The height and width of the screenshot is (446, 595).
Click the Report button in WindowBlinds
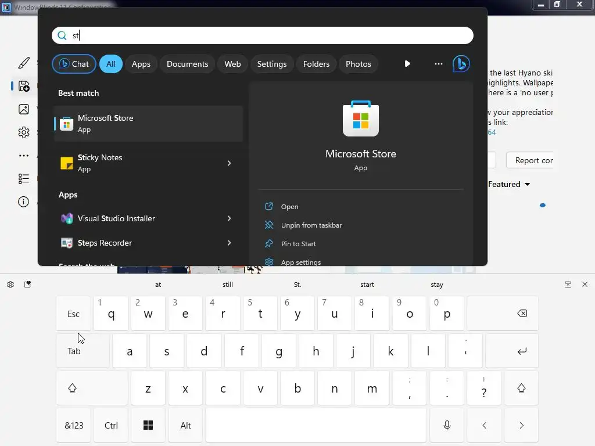(x=529, y=160)
